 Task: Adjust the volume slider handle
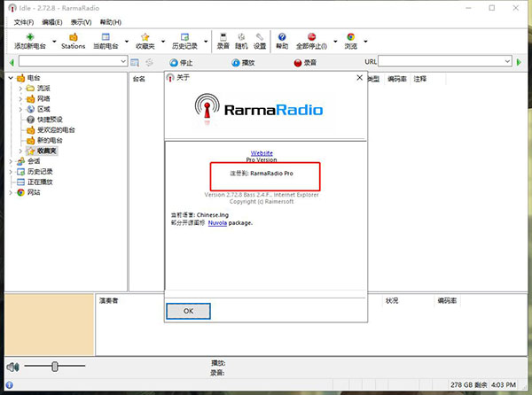(x=55, y=366)
